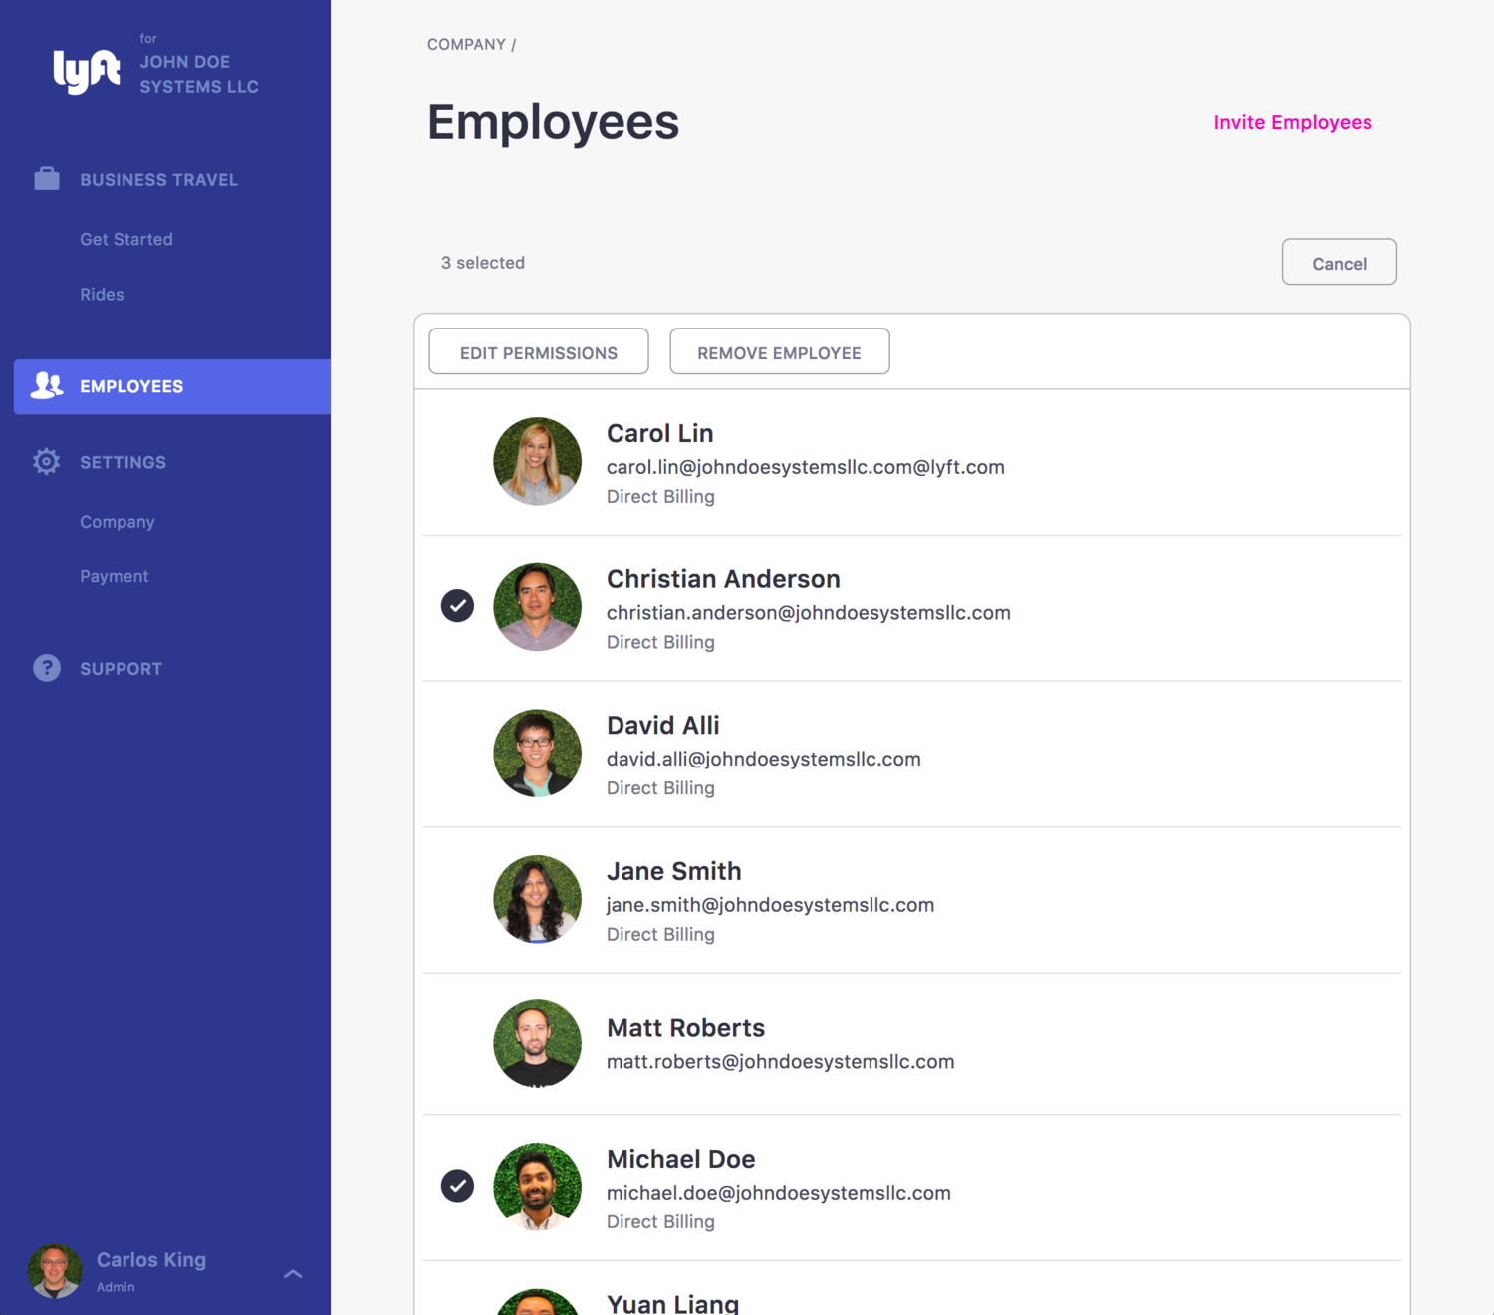Open the Get Started page
This screenshot has width=1494, height=1315.
126,239
